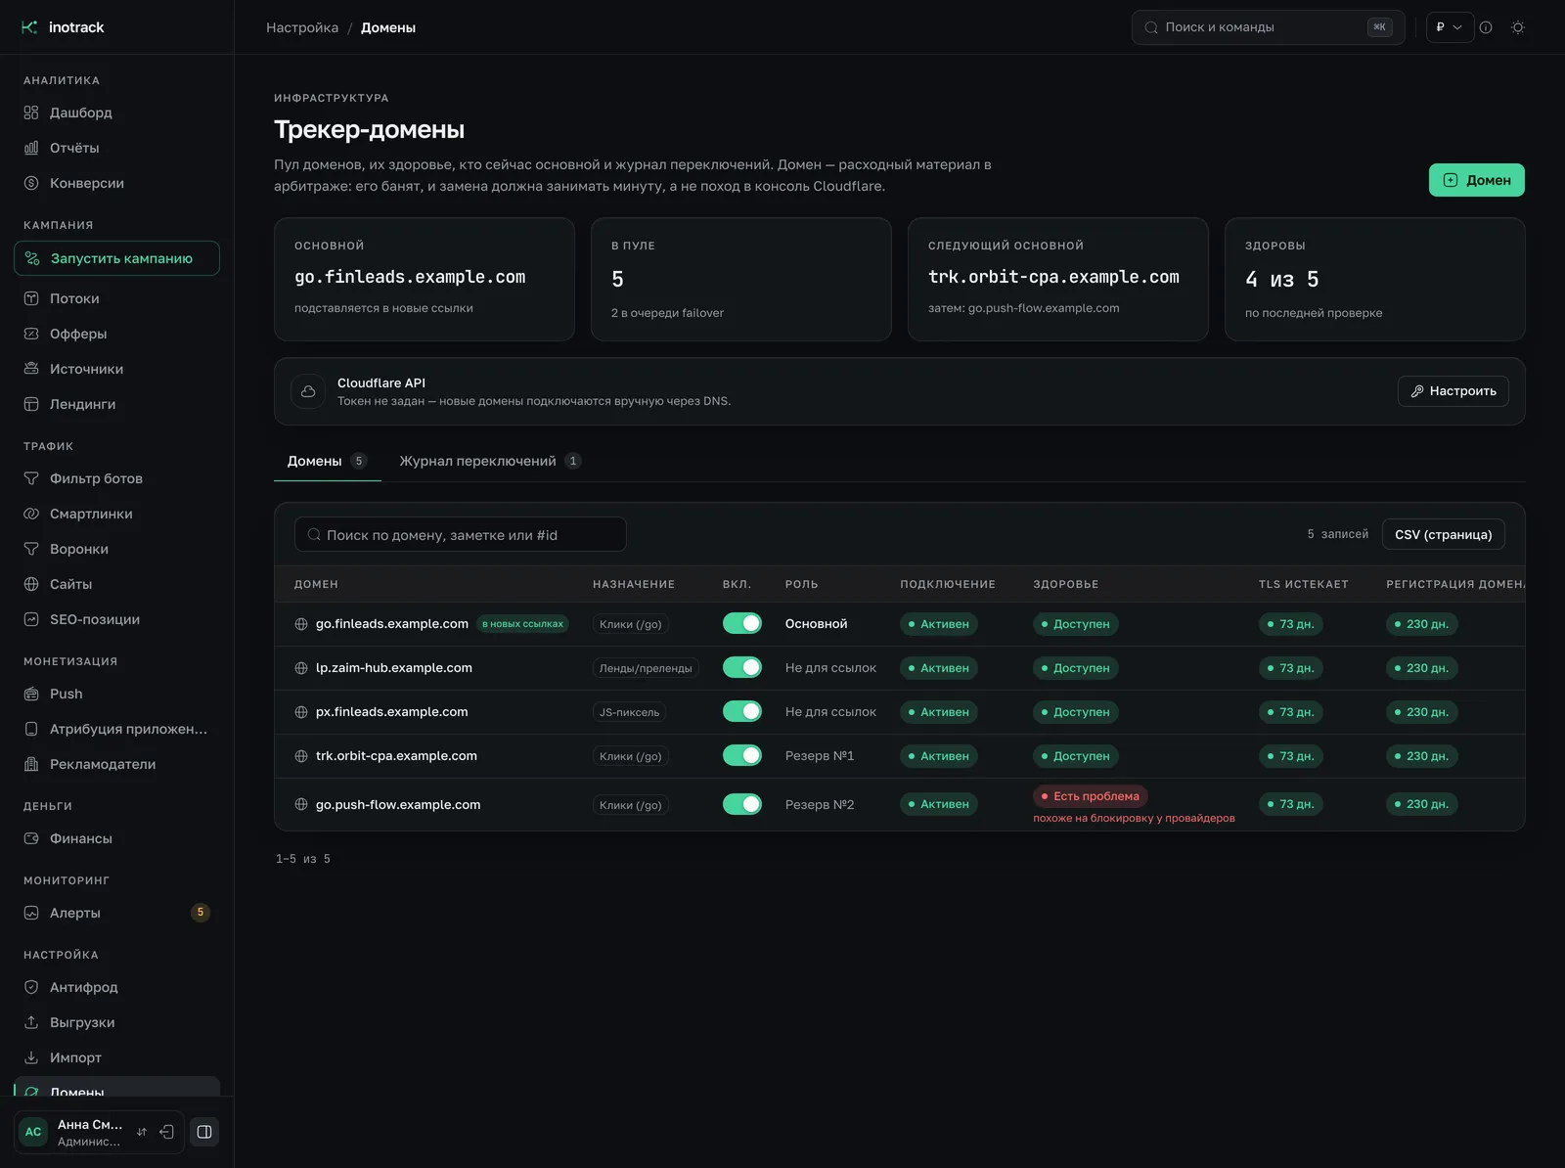Click Настроить for Cloudflare API
The width and height of the screenshot is (1565, 1168).
[1453, 391]
